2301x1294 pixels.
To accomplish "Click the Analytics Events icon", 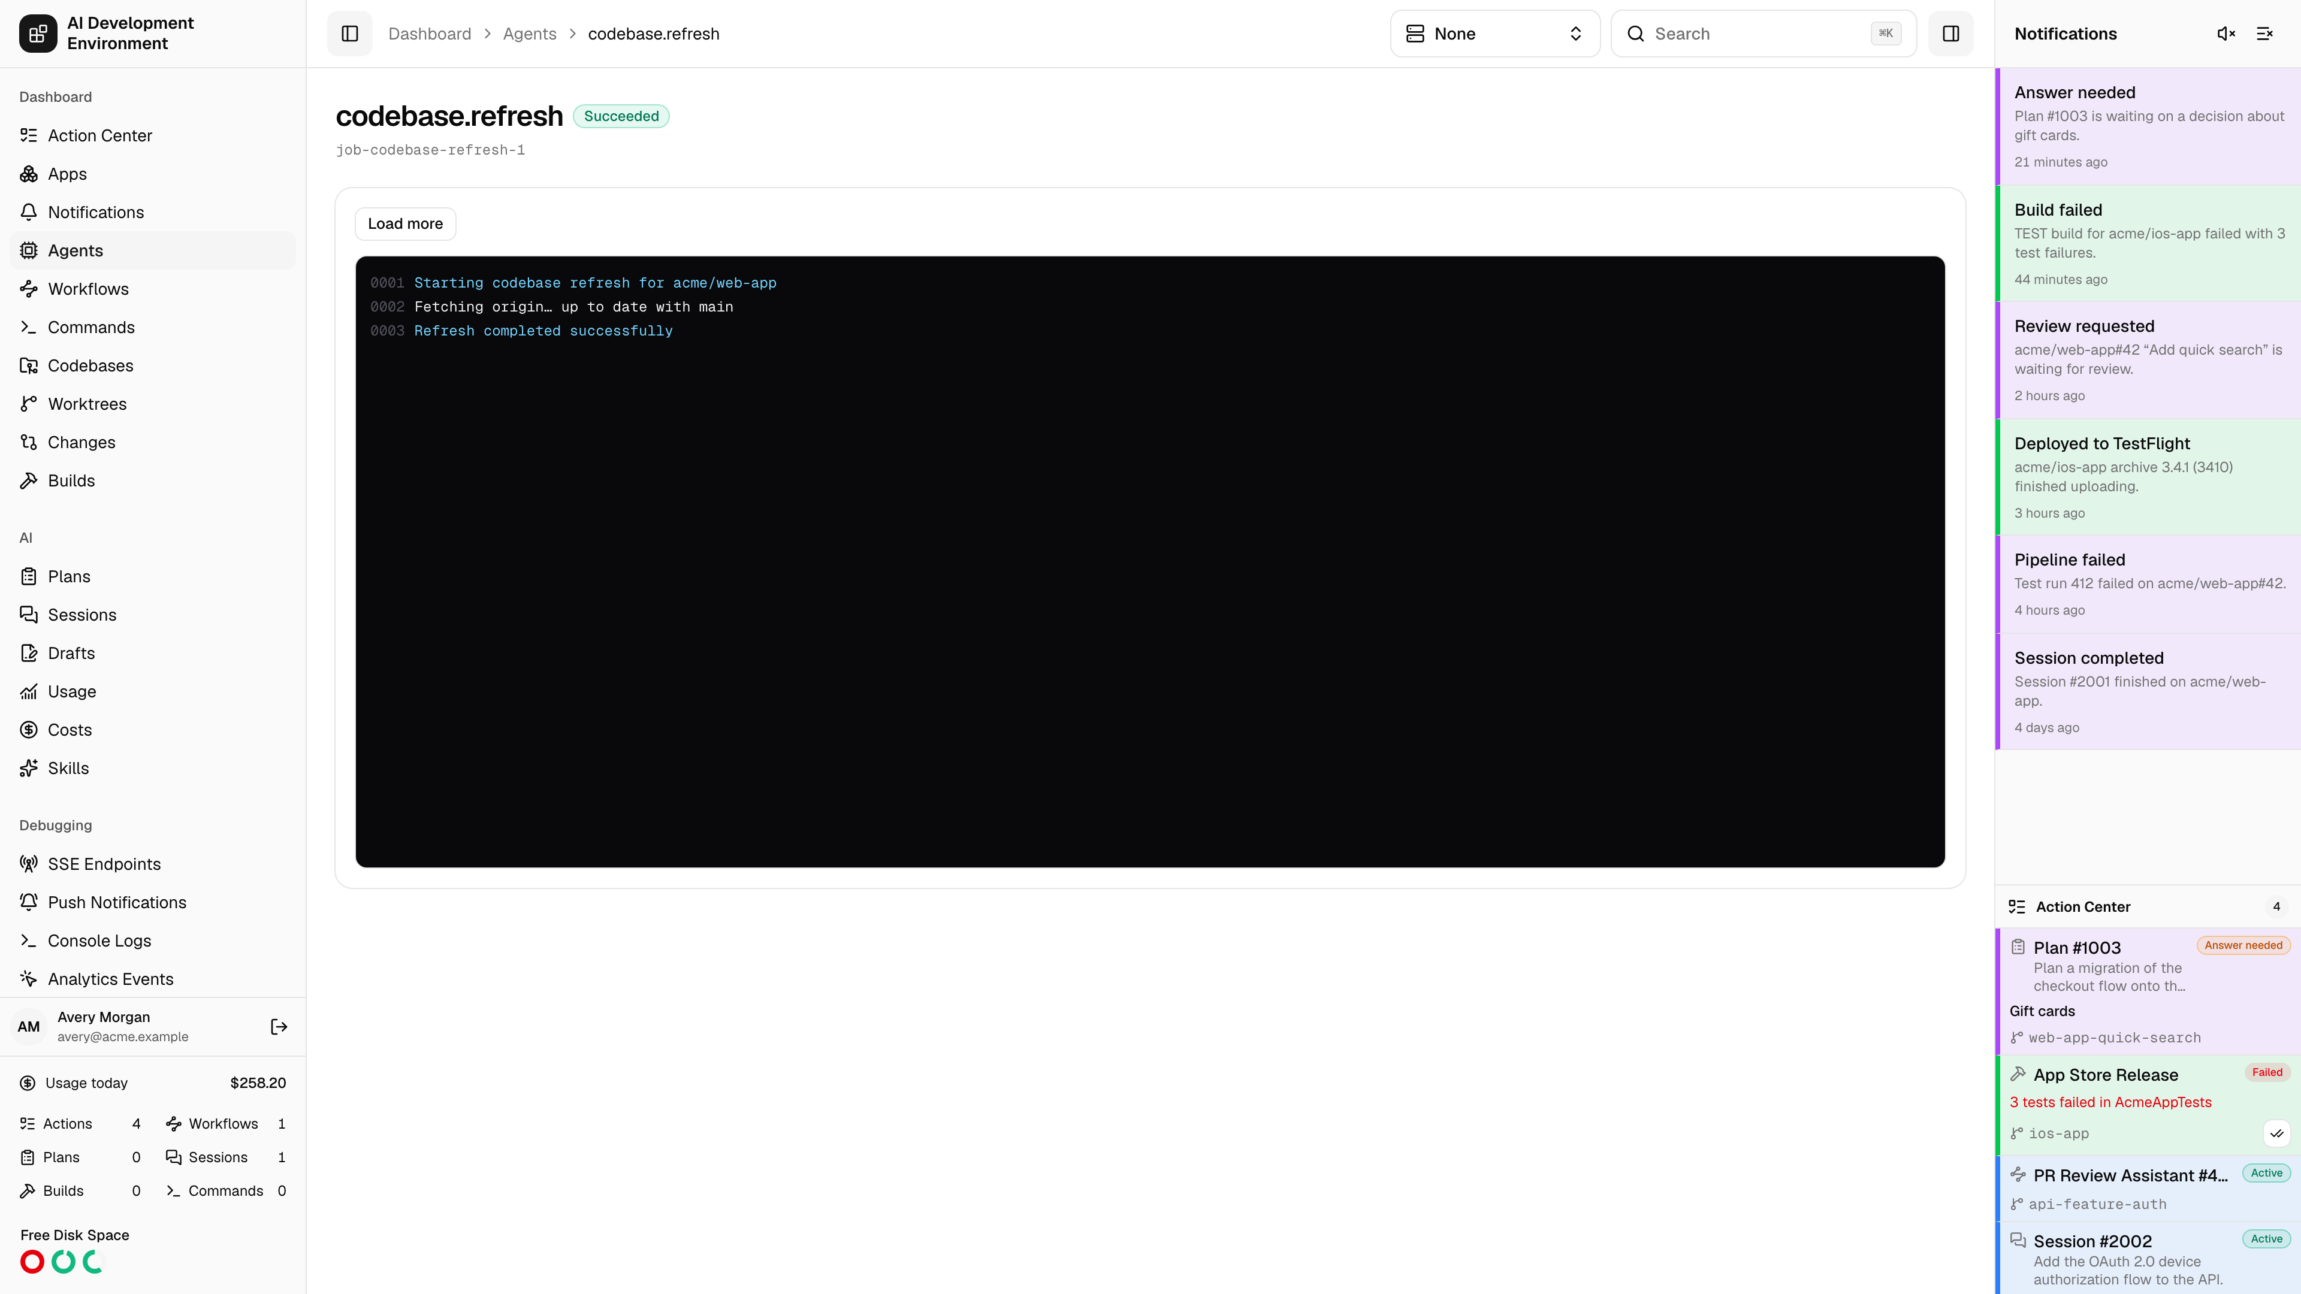I will pos(29,979).
